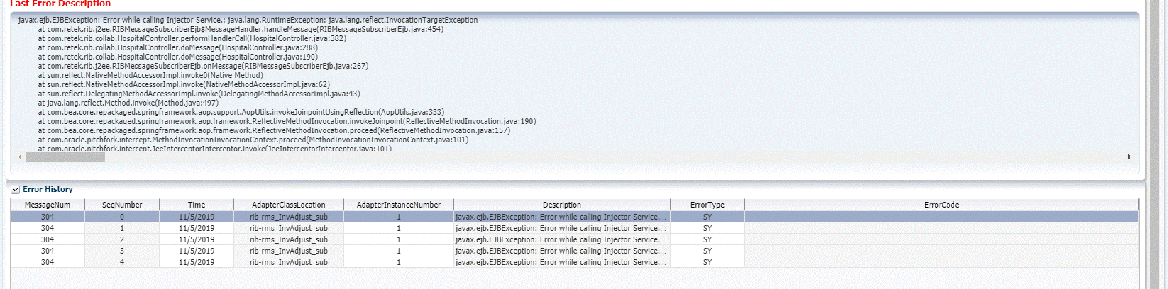Select the error history row with SeqNumber 2
The height and width of the screenshot is (289, 1168).
click(574, 239)
